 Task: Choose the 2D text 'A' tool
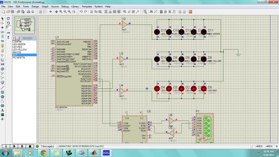coord(2,110)
